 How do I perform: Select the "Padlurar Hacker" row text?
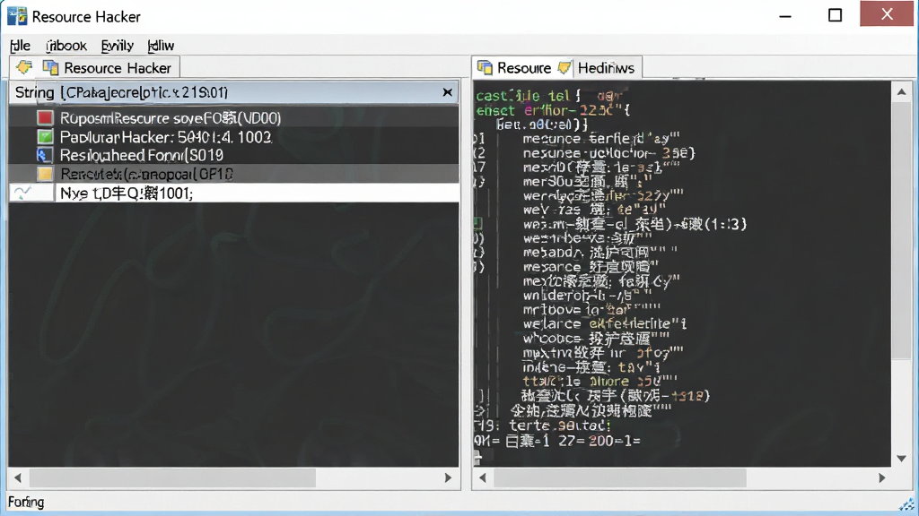[x=166, y=137]
